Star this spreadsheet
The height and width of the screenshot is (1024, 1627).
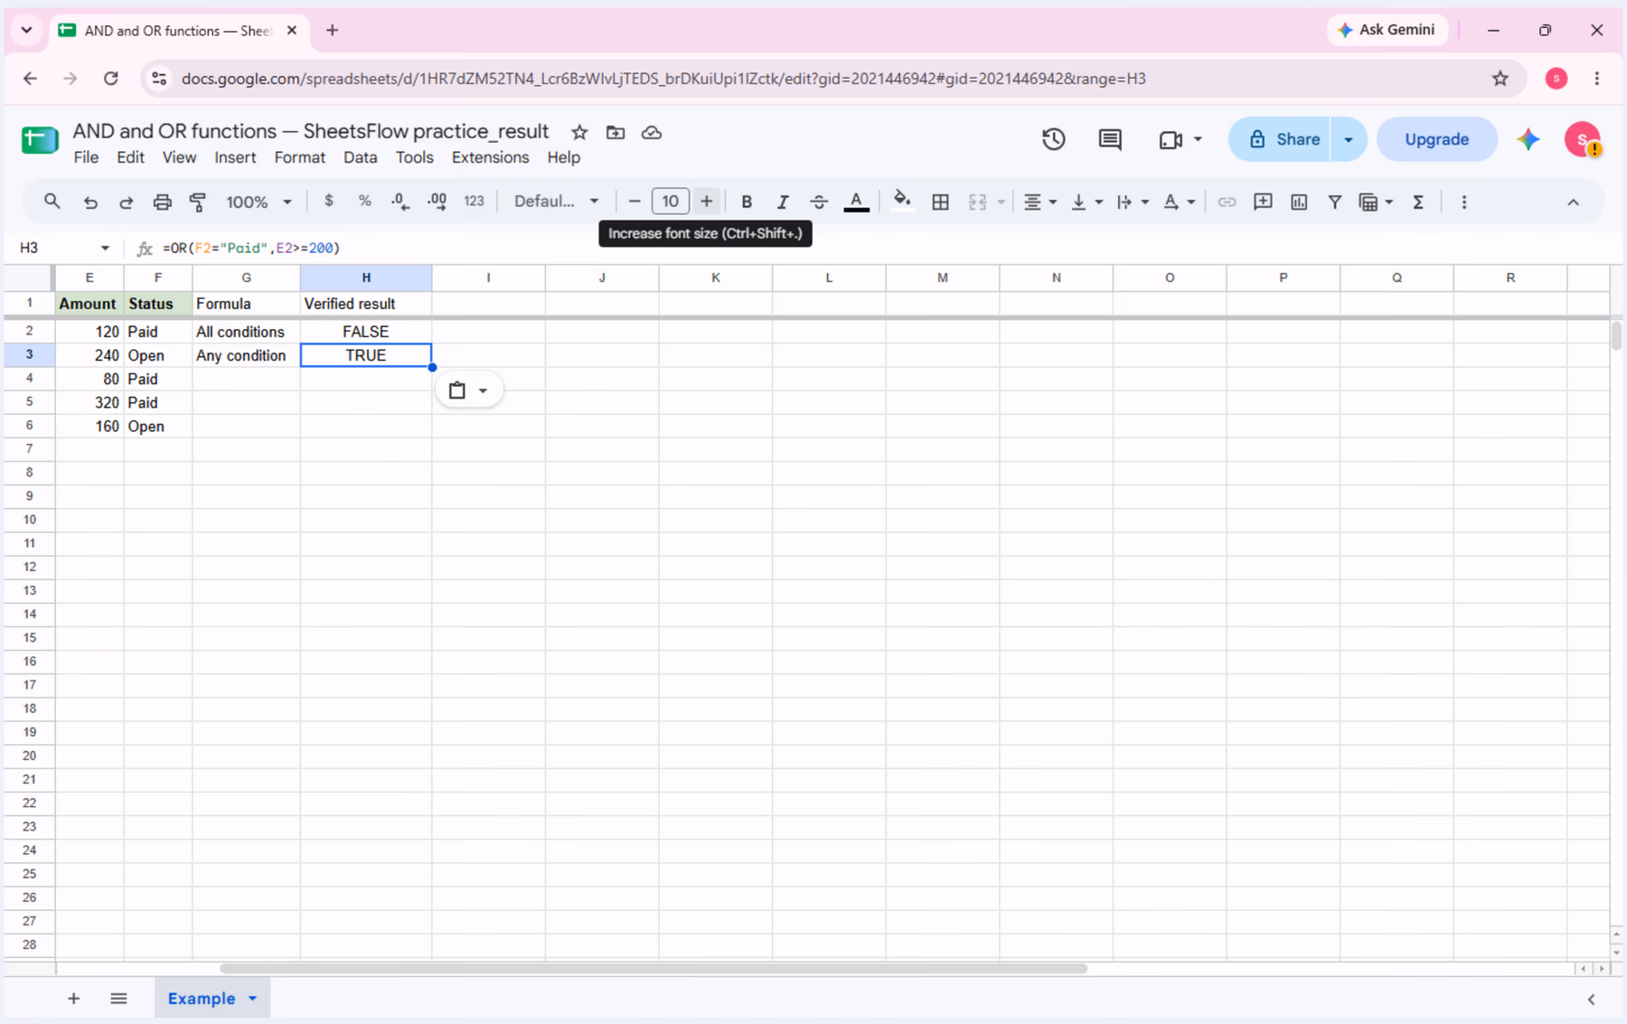click(x=579, y=132)
